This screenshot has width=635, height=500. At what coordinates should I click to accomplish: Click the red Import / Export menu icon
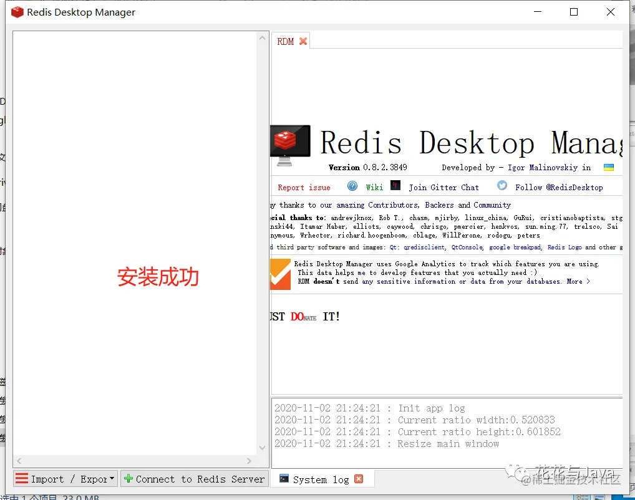click(21, 479)
